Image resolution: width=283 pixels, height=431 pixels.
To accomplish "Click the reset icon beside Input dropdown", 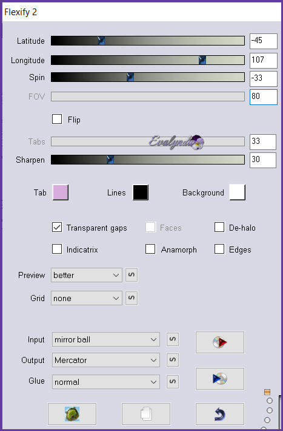I will [x=173, y=339].
